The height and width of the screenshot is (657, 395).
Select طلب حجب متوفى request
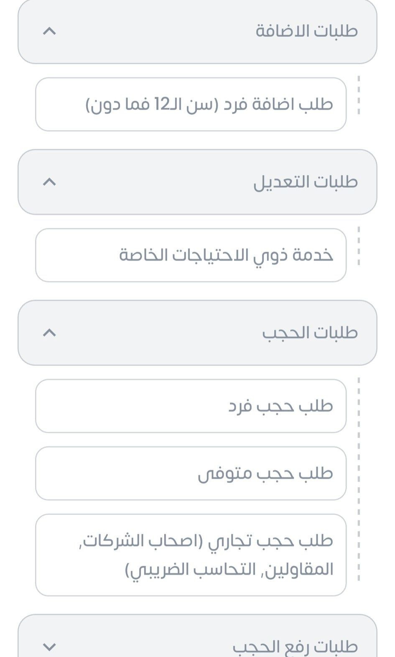point(191,473)
